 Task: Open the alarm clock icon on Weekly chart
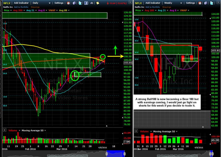coord(200,3)
